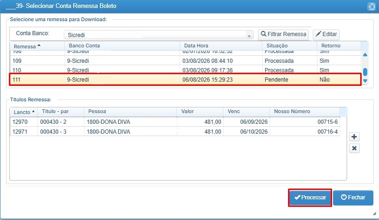Select remessa row 111
This screenshot has height=220, width=379.
pyautogui.click(x=185, y=80)
